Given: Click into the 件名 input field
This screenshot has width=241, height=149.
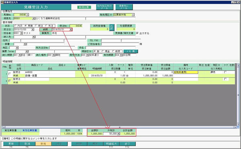Looking at the screenshot, I should (x=110, y=48).
